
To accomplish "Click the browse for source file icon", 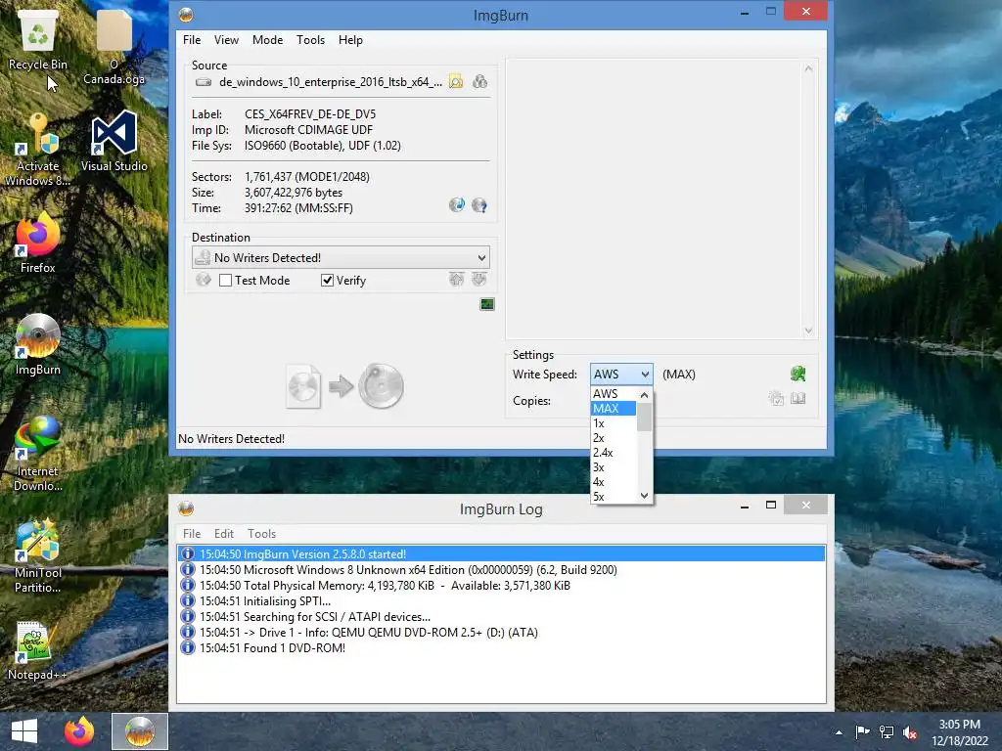I will (x=456, y=82).
